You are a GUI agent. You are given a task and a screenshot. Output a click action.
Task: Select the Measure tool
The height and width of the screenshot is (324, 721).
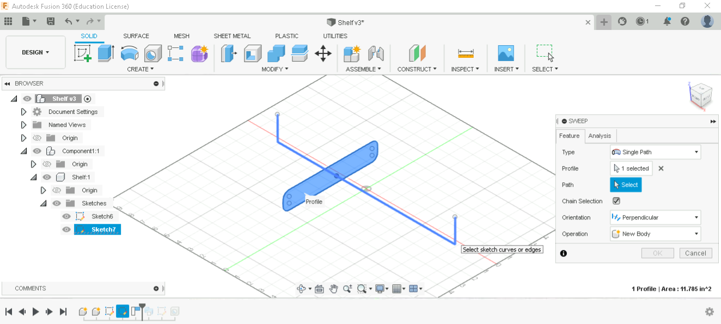point(466,53)
